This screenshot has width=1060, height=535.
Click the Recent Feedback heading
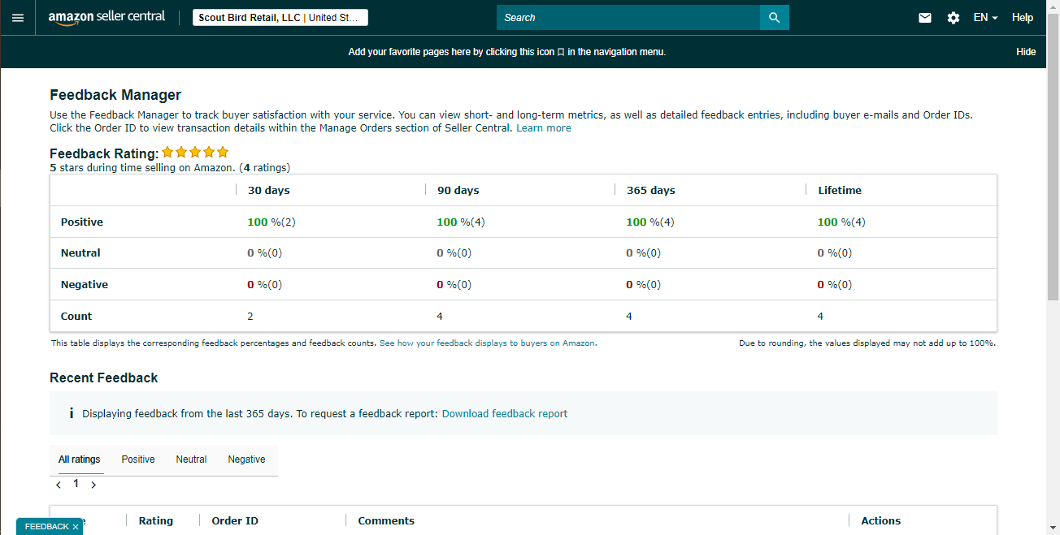pos(104,378)
